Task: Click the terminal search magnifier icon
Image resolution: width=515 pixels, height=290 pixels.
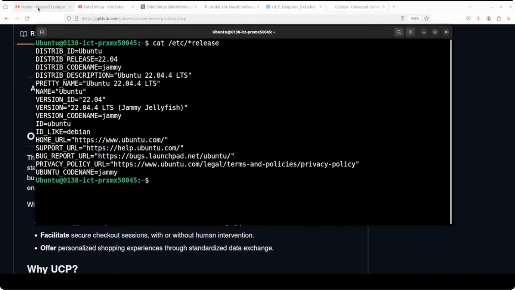Action: (399, 32)
